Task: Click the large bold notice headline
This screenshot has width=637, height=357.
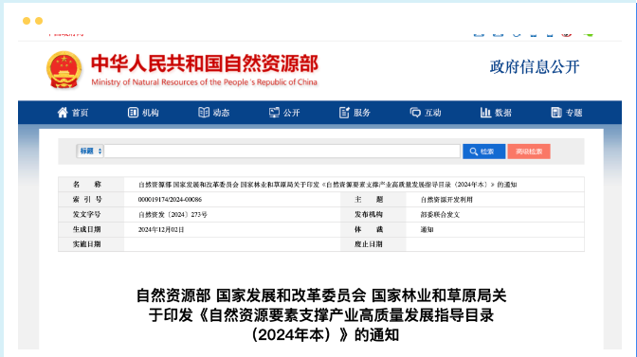Action: 321,315
